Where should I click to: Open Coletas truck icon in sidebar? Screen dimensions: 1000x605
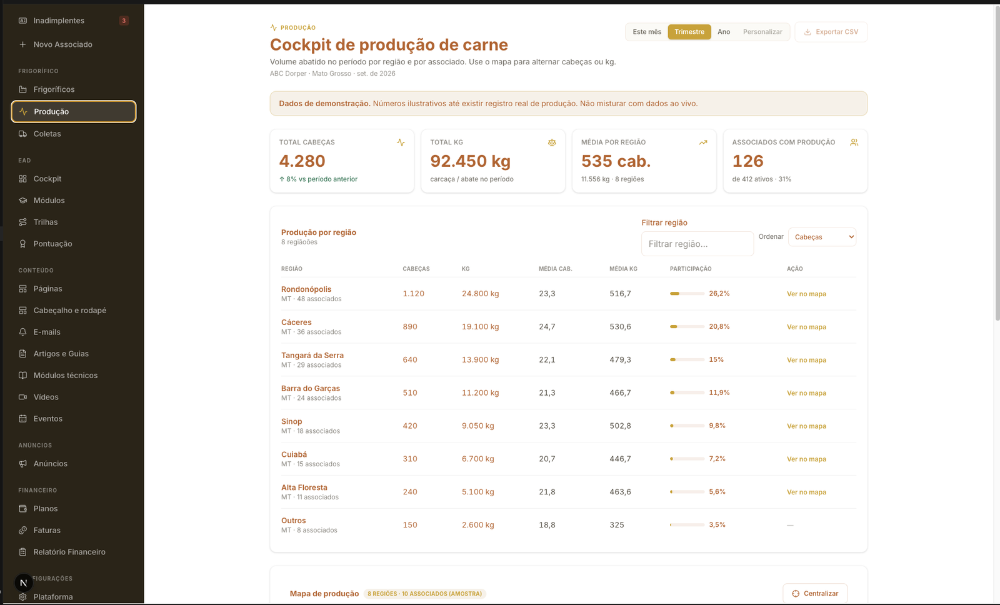pyautogui.click(x=22, y=134)
